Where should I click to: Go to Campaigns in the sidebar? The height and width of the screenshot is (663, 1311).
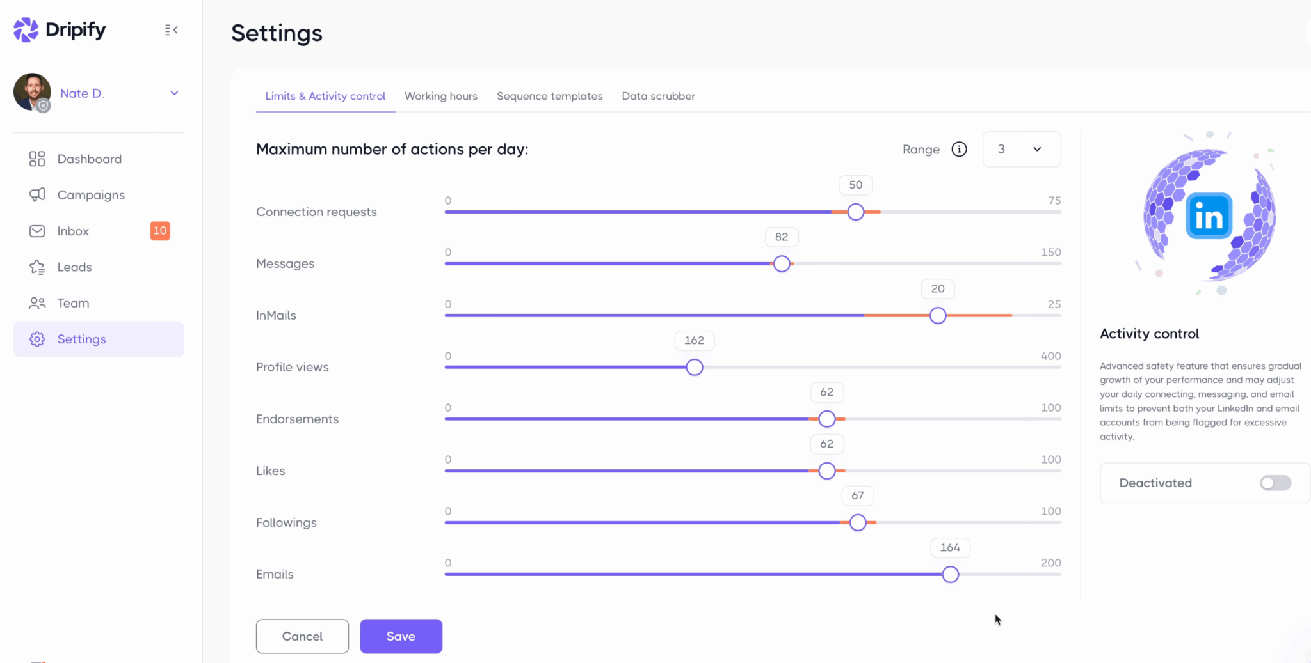point(91,195)
